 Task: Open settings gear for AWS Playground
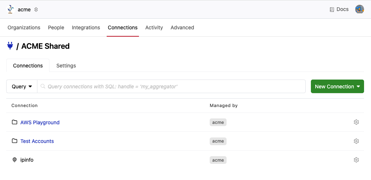click(x=356, y=122)
